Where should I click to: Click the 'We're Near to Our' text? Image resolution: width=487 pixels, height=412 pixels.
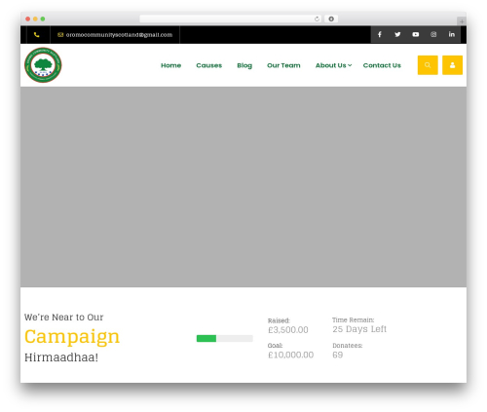[64, 318]
